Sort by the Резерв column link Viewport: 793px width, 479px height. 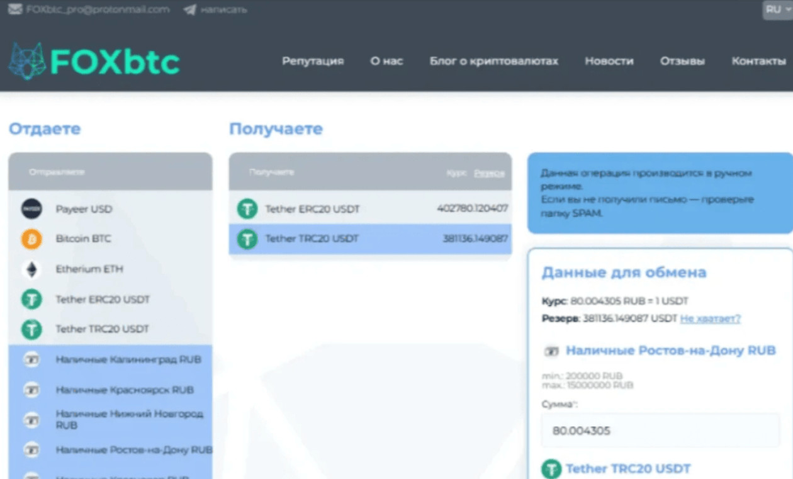[x=489, y=172]
